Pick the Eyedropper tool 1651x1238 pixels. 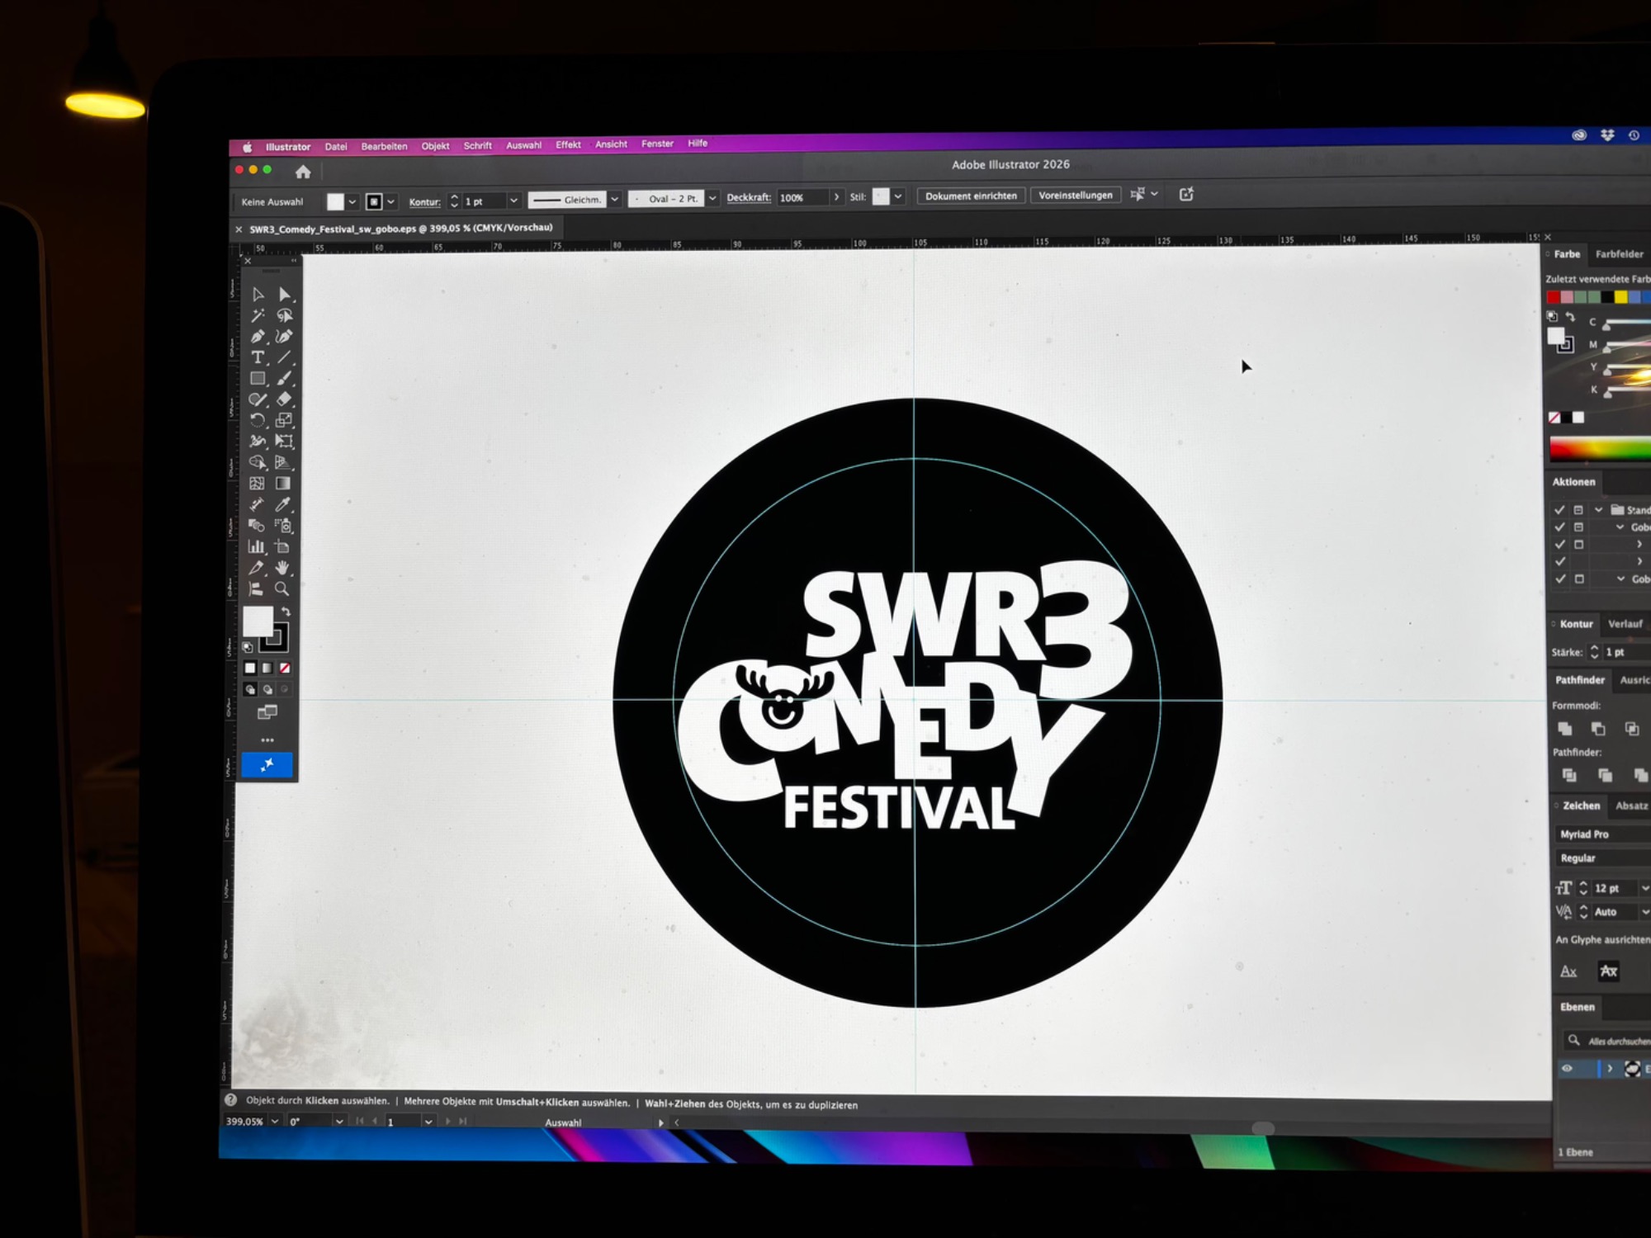tap(283, 504)
